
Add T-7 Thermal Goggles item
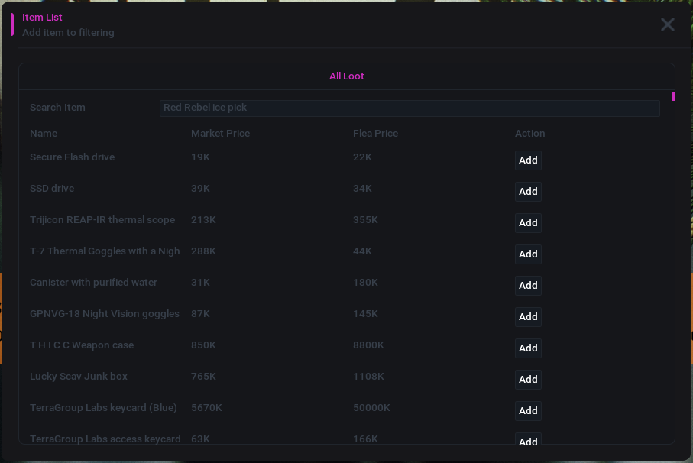[528, 254]
